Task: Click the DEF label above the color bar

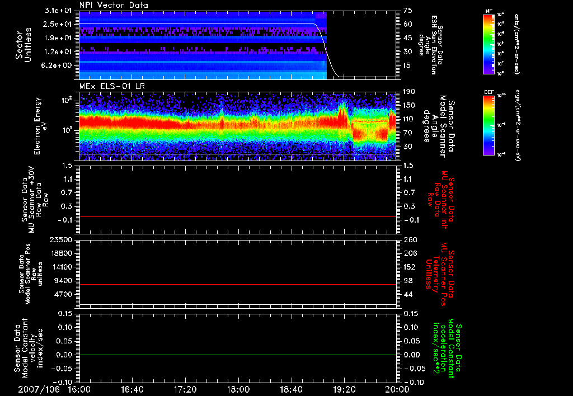Action: tap(489, 92)
